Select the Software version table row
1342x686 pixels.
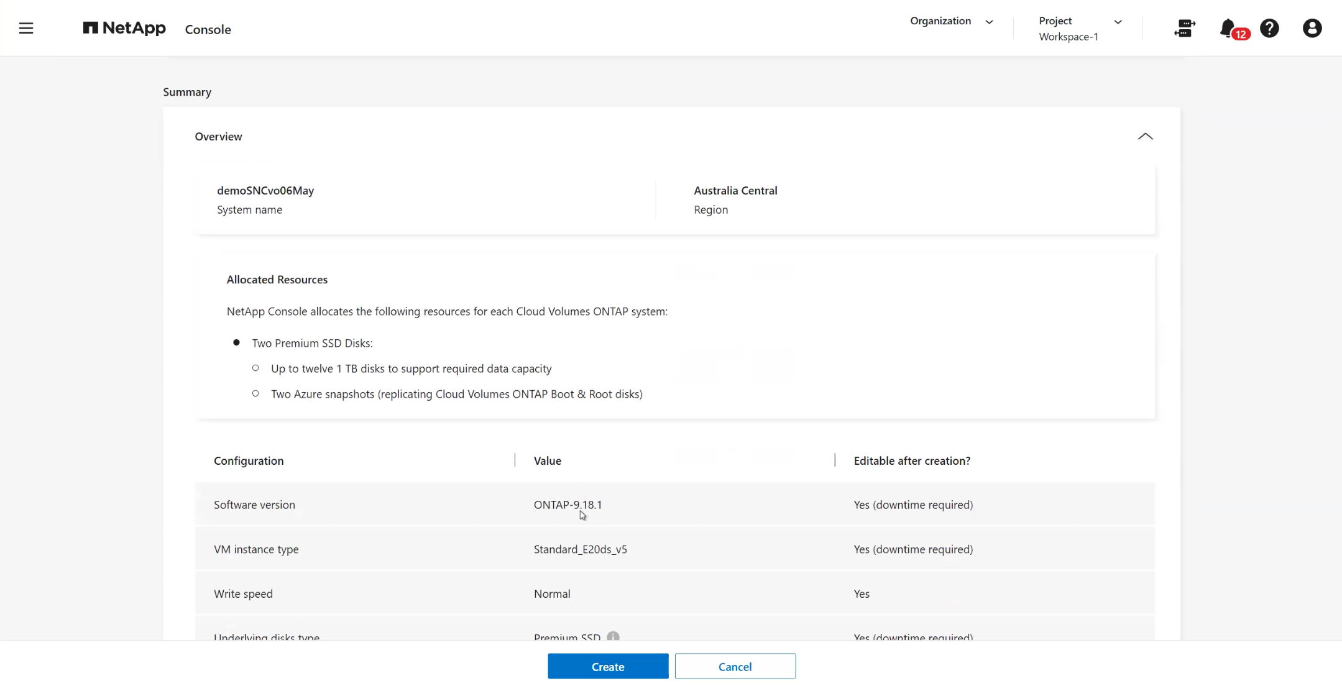click(674, 505)
